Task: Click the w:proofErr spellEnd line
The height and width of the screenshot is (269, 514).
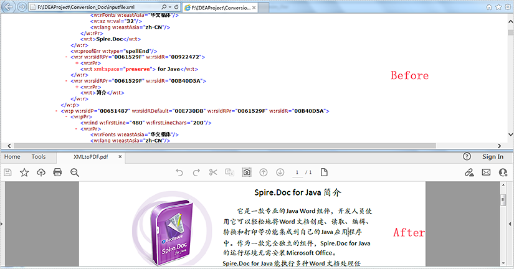Action: 114,51
